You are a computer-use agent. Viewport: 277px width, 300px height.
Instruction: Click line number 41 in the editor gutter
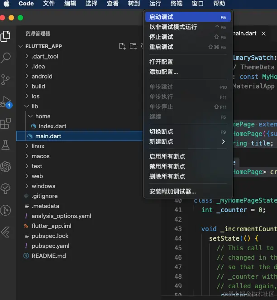coord(178,210)
